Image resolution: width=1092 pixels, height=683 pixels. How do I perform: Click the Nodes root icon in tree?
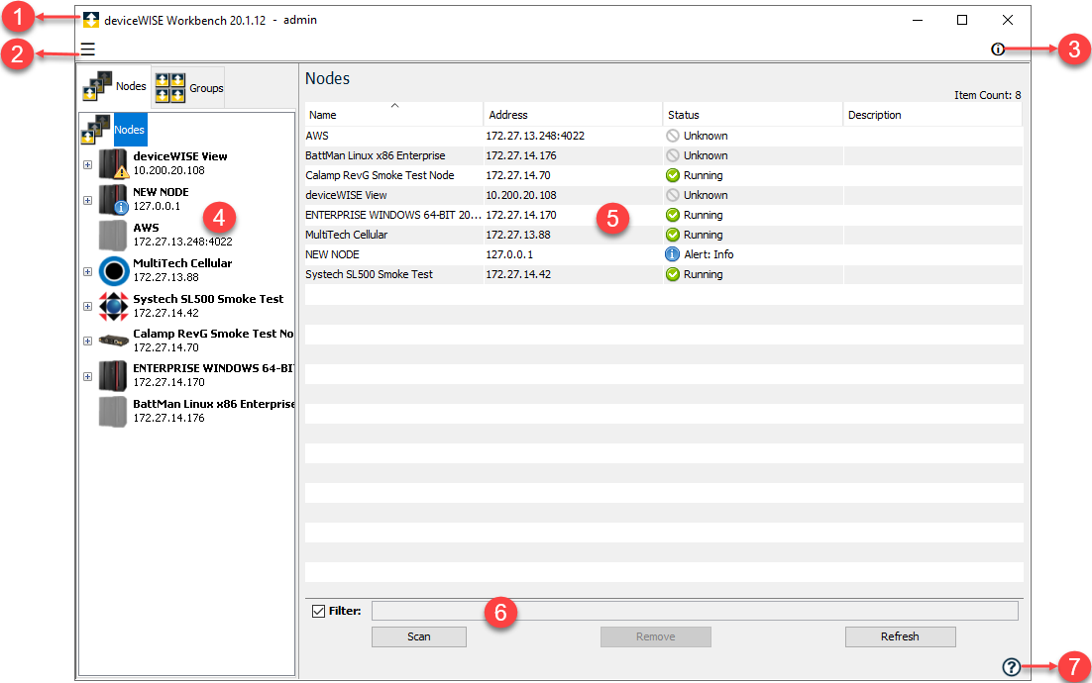[x=96, y=130]
